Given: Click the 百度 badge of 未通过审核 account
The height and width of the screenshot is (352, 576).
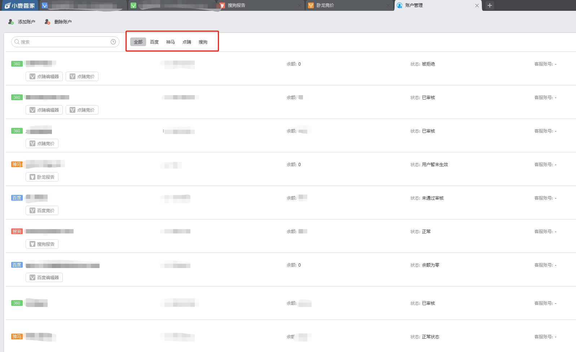Looking at the screenshot, I should [x=17, y=198].
